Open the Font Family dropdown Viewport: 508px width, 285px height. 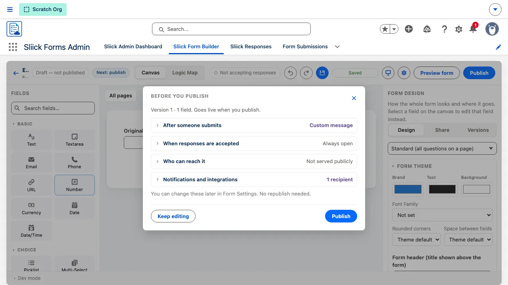(442, 215)
